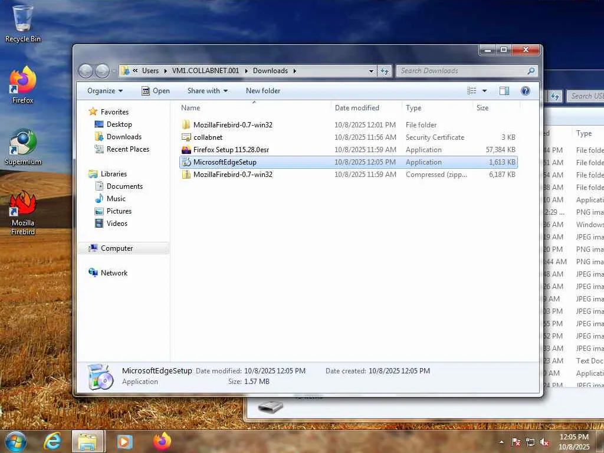This screenshot has height=453, width=604.
Task: Select Music library
Action: click(116, 198)
